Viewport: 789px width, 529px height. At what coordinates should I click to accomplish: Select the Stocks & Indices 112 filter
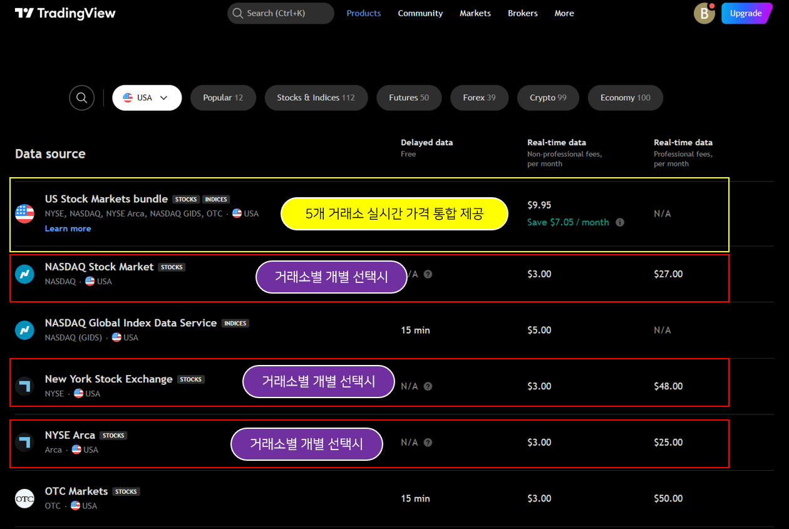[316, 98]
